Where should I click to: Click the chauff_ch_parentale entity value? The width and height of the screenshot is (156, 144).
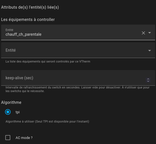pos(23,34)
